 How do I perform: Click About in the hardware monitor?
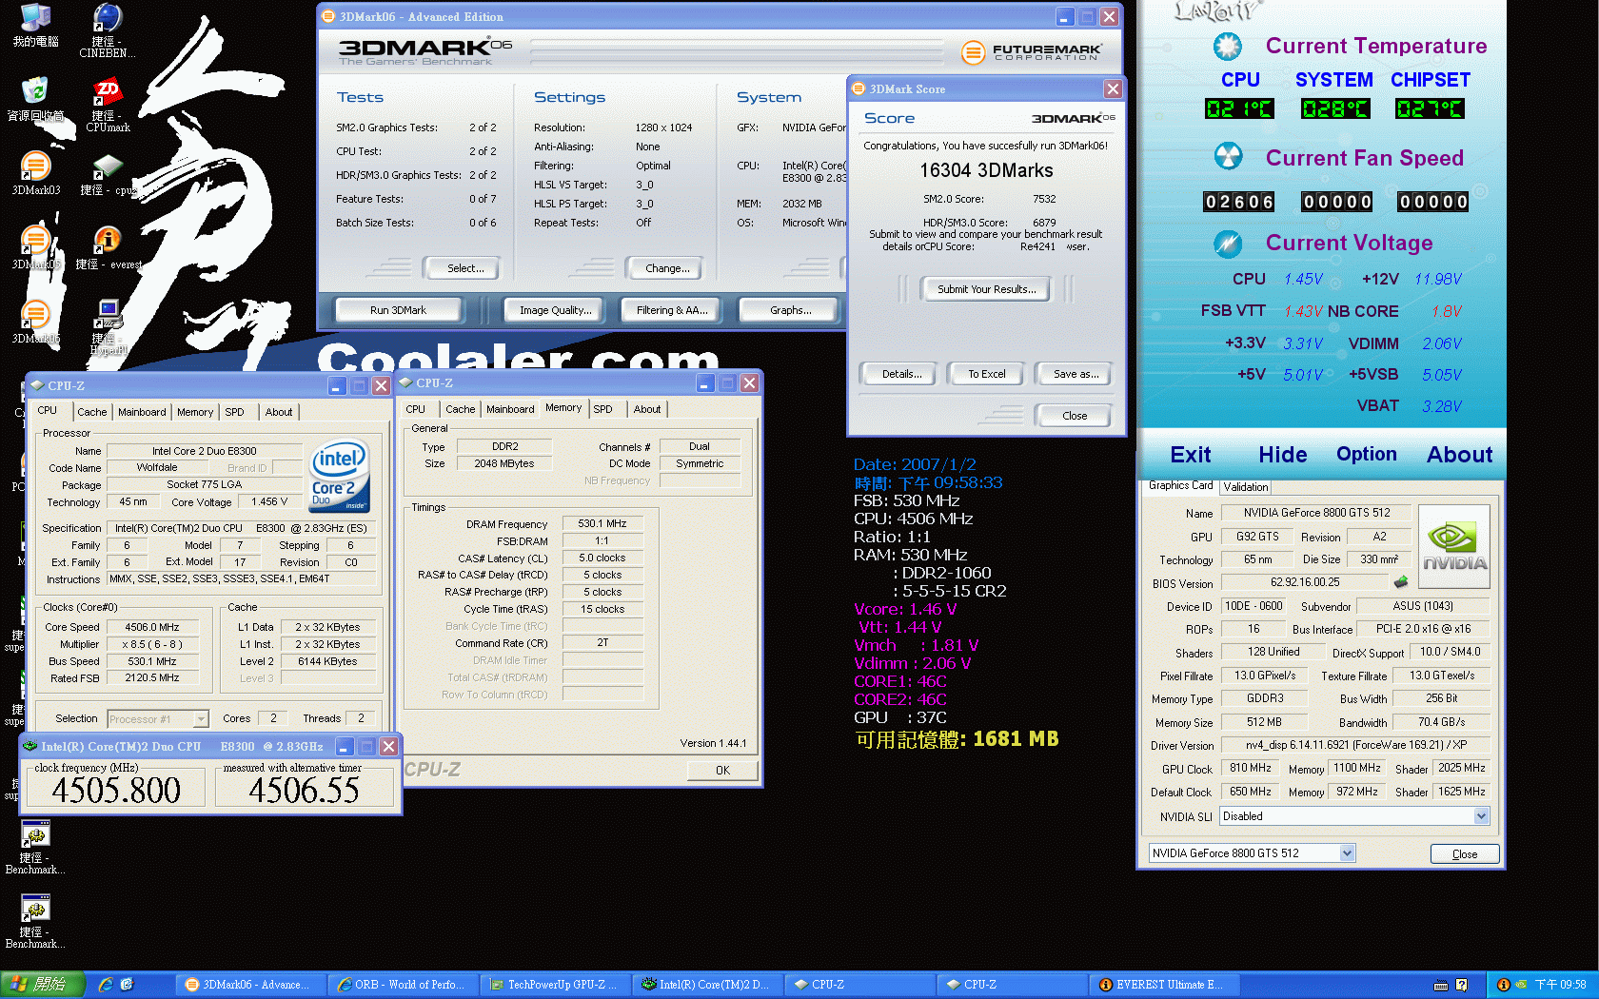click(x=1459, y=455)
